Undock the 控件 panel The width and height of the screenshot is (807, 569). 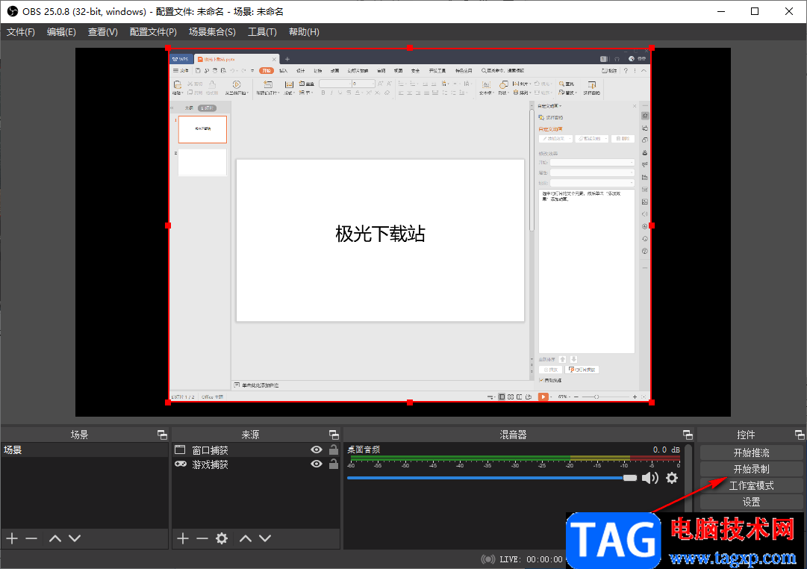800,435
